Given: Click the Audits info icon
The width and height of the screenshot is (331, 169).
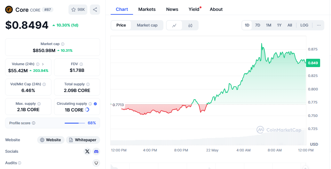Looking at the screenshot, I should pos(20,163).
